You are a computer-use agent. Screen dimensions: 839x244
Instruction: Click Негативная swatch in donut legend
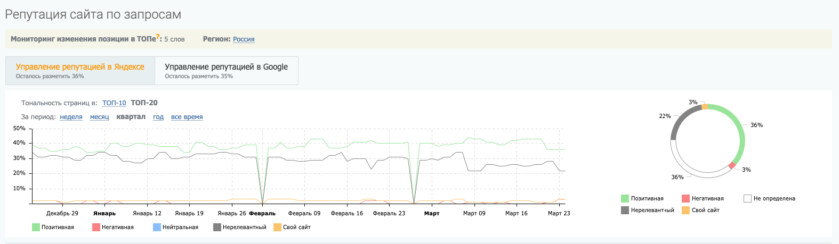tap(686, 199)
